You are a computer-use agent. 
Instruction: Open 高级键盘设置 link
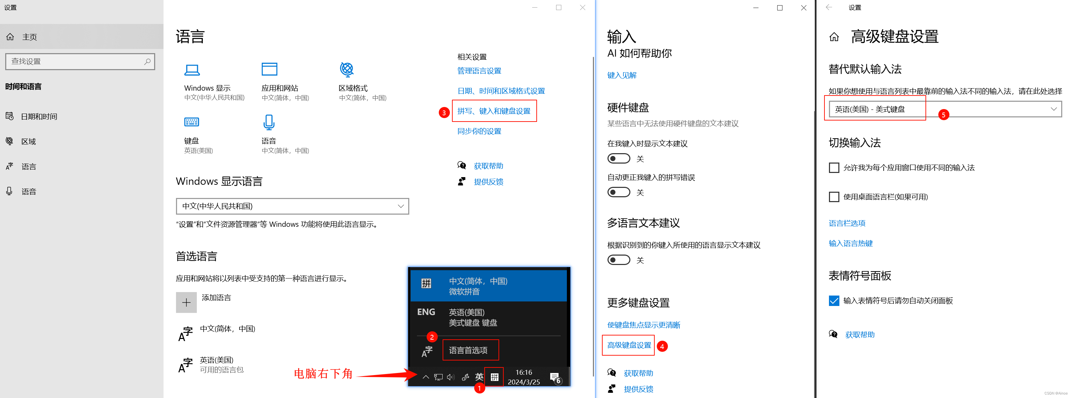(629, 345)
